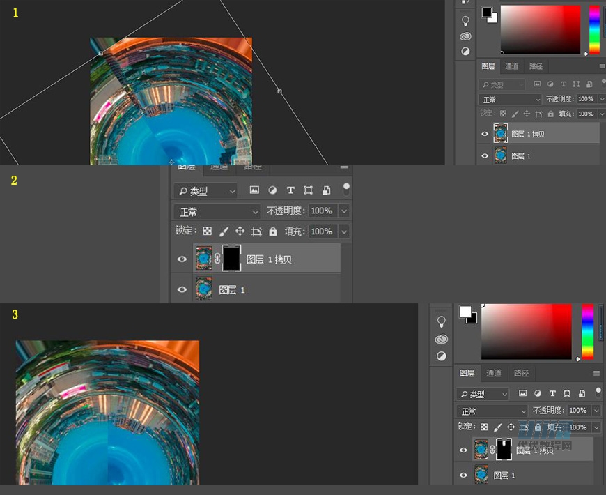The image size is (606, 495).
Task: Expand the 不透明度 opacity arrow in section 2
Action: click(344, 211)
